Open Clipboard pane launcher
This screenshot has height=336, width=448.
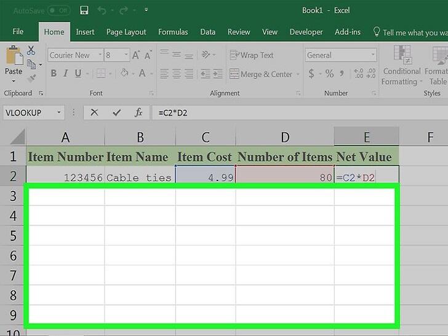[41, 93]
